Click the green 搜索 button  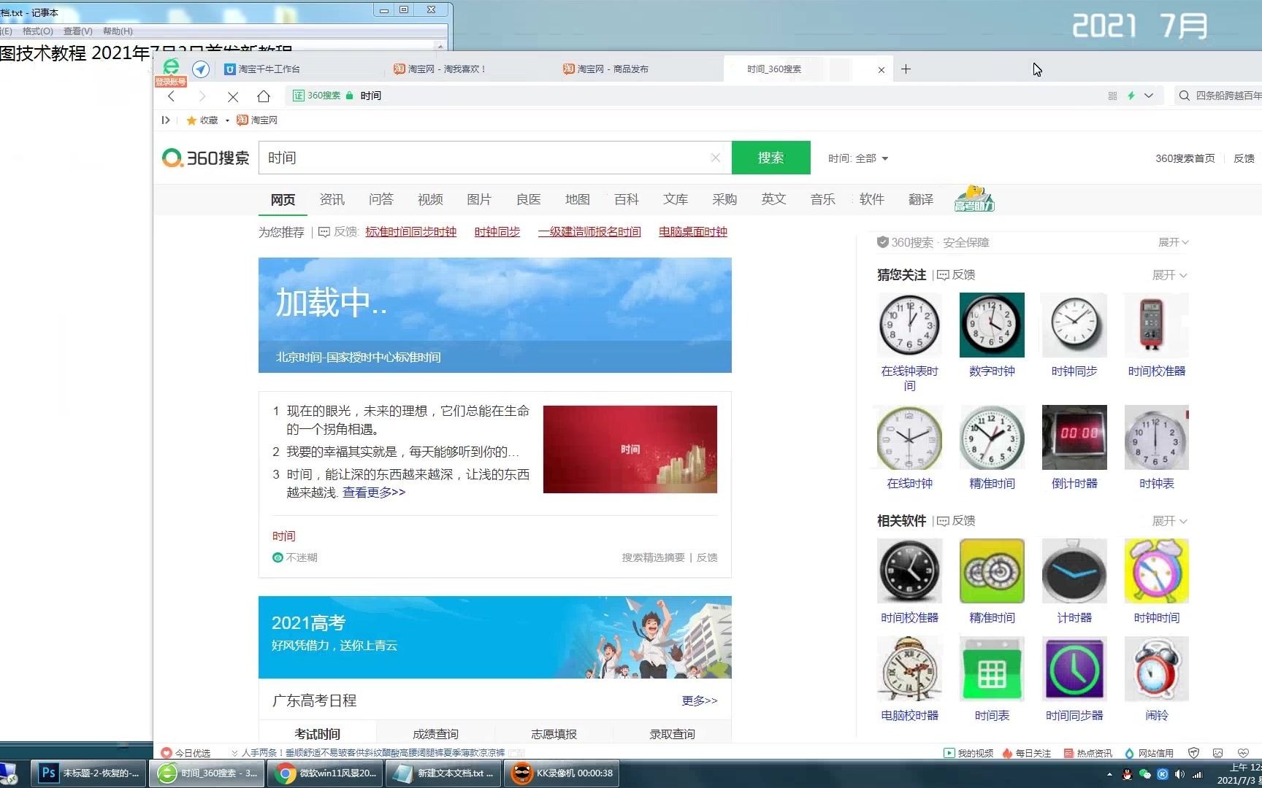click(x=770, y=158)
